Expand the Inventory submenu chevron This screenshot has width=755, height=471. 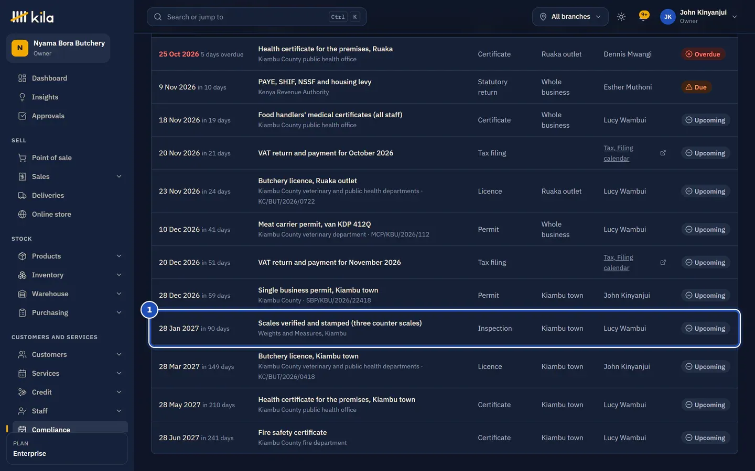point(119,275)
